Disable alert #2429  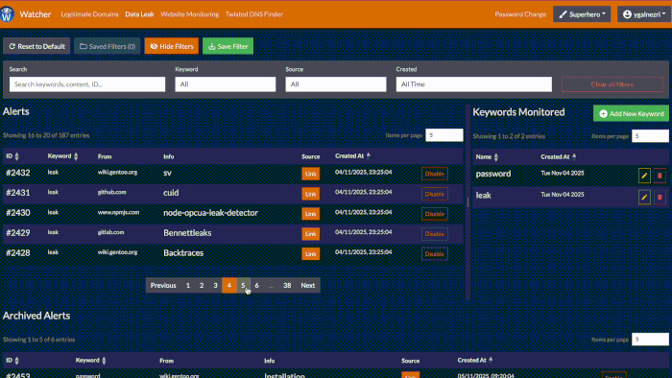tap(435, 234)
